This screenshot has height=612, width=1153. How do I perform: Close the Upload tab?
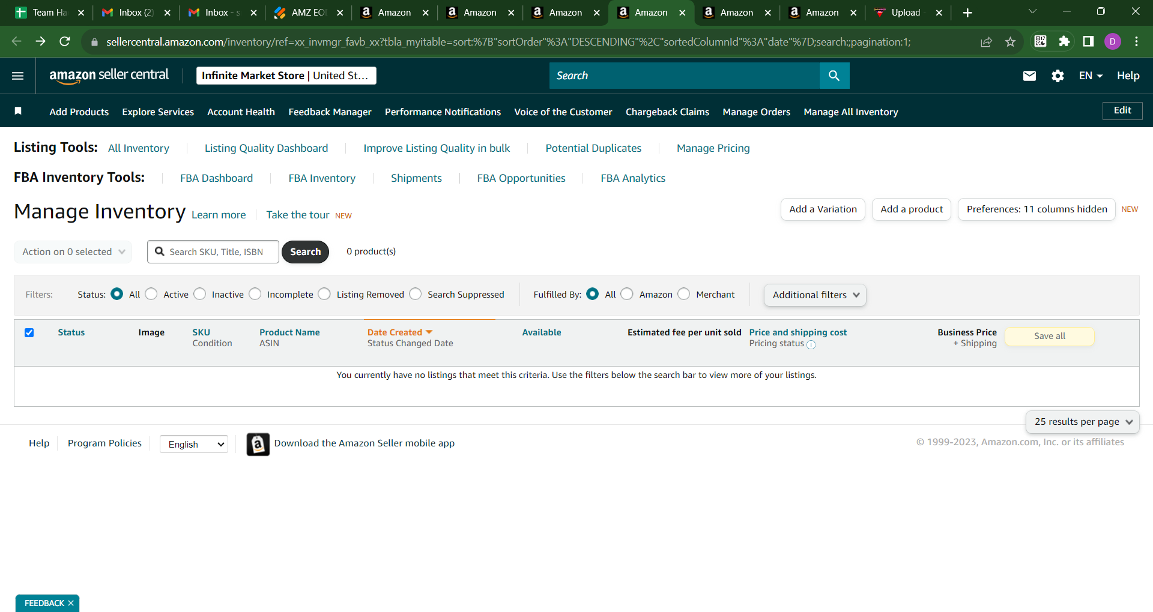[x=939, y=13]
